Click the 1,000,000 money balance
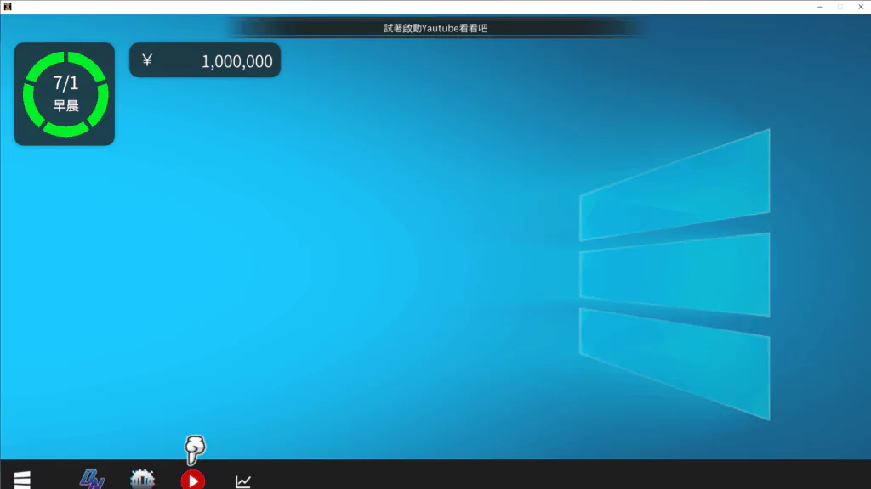871x489 pixels. pos(236,61)
